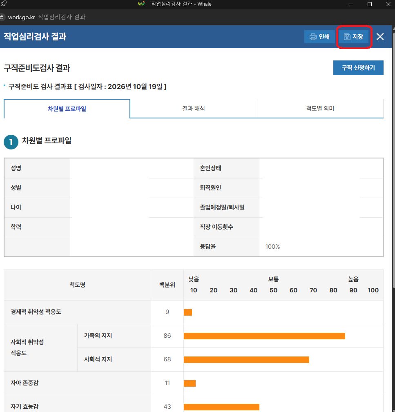Click the 높음 scale label
Image resolution: width=395 pixels, height=412 pixels.
(x=353, y=279)
